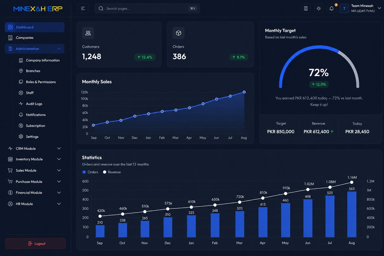The width and height of the screenshot is (384, 256).
Task: Click the Branches location pin icon
Action: click(21, 71)
